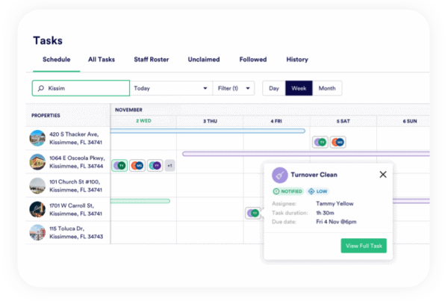Click first task chip for 1064 E Osceola

click(119, 165)
